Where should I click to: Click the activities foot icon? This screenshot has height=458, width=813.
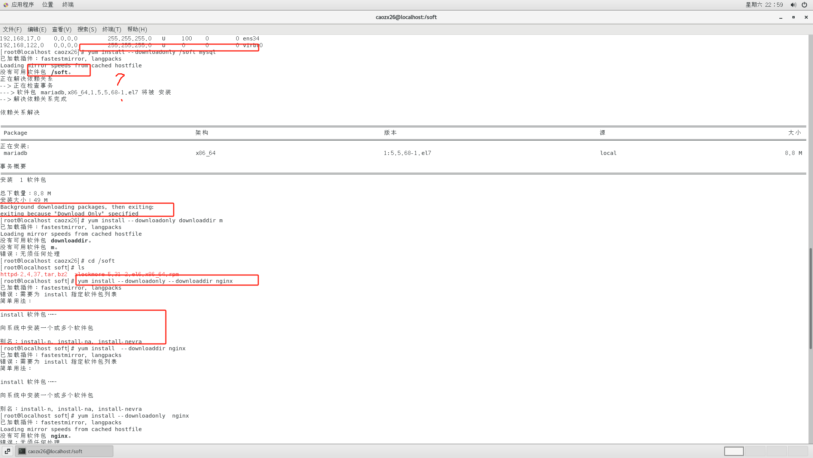[x=5, y=5]
